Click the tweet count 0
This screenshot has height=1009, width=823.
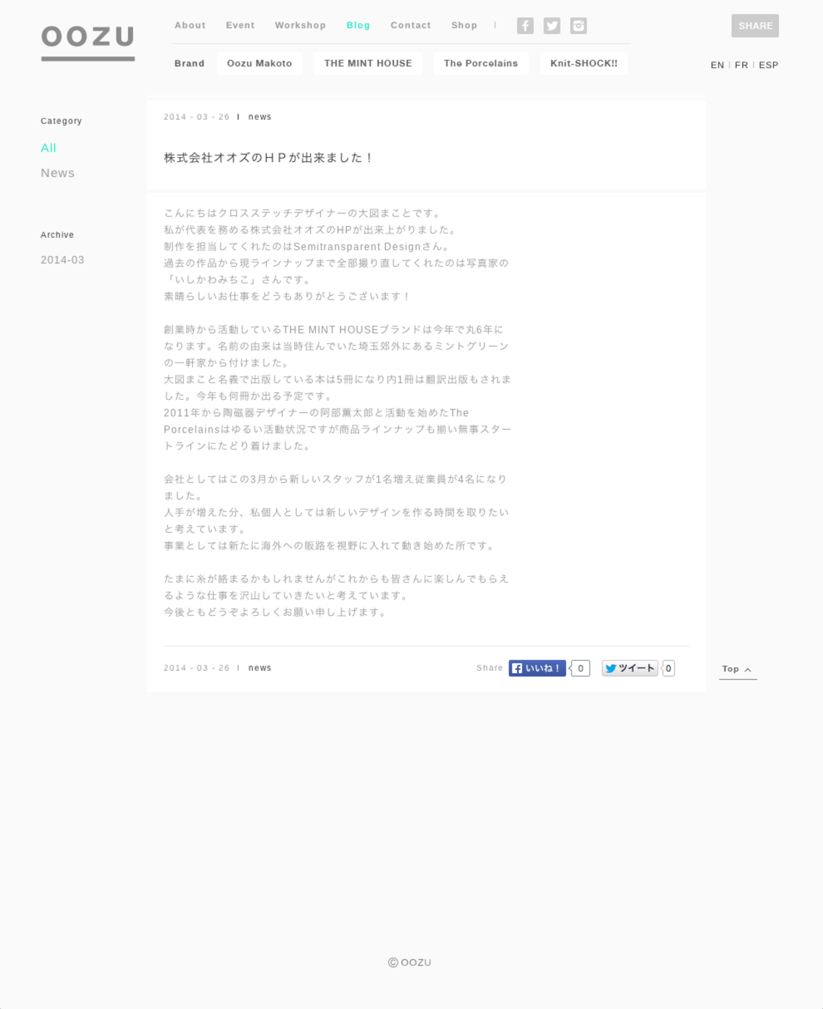668,668
